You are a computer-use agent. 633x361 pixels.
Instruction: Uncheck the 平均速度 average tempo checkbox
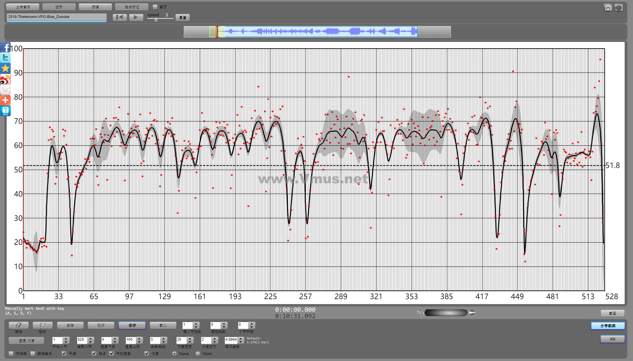(111, 353)
